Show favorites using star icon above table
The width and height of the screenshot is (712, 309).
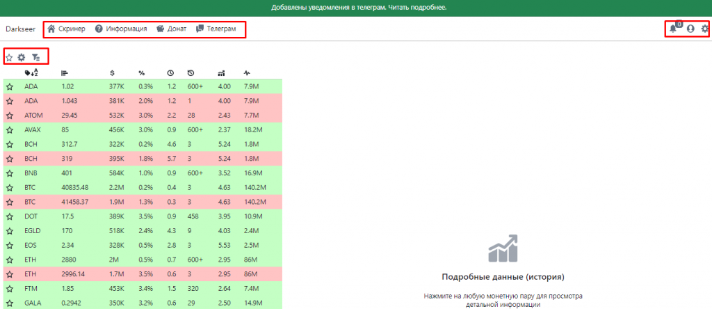point(9,57)
